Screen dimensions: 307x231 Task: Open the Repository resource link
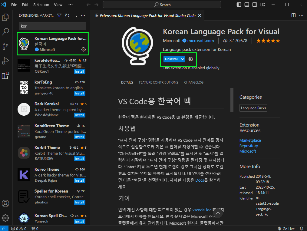249,146
